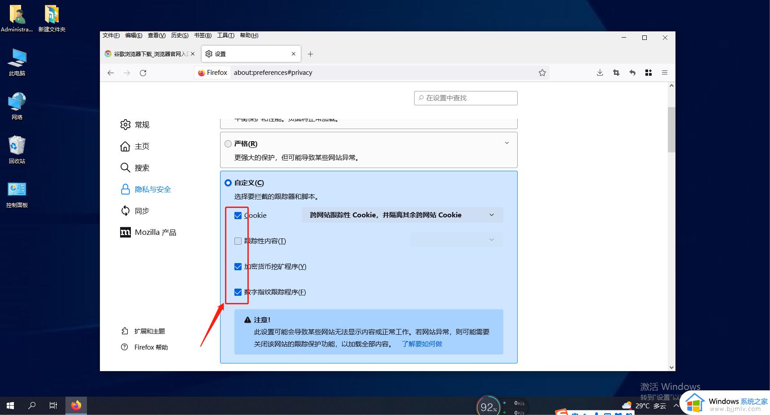
Task: Click the 在设置中查找 search field
Action: click(466, 98)
